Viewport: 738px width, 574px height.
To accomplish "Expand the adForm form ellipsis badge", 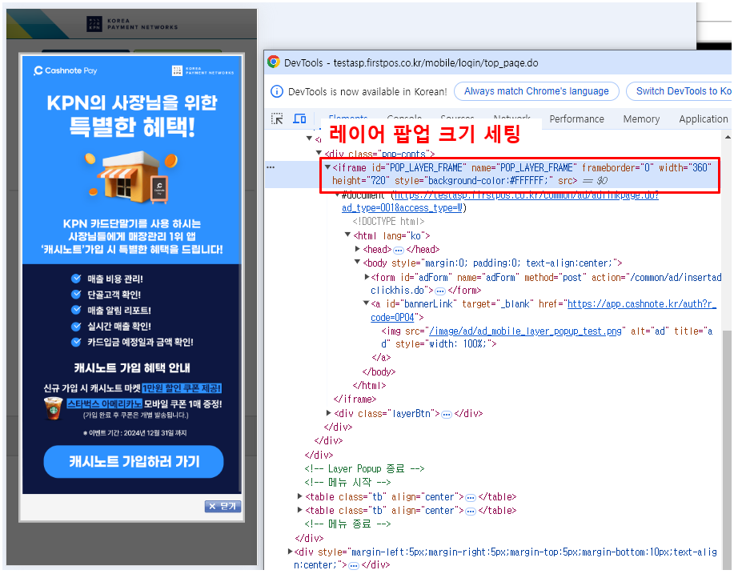I will pos(440,291).
